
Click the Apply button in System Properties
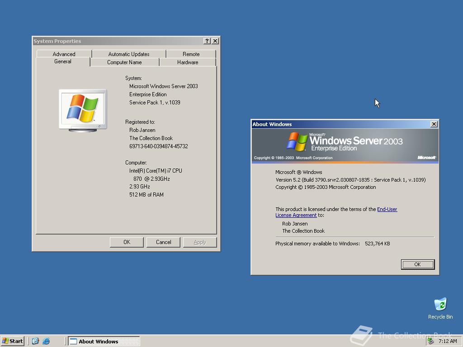(x=200, y=242)
